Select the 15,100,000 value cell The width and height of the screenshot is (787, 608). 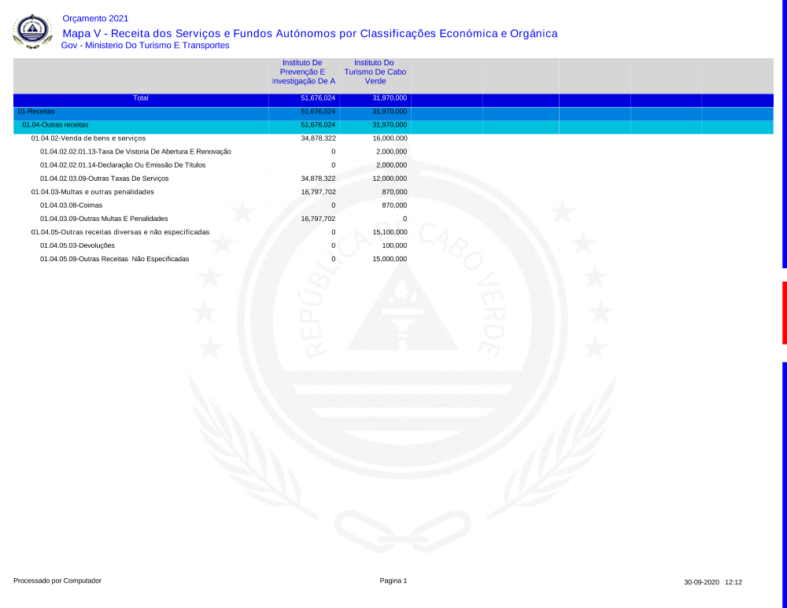tap(389, 232)
